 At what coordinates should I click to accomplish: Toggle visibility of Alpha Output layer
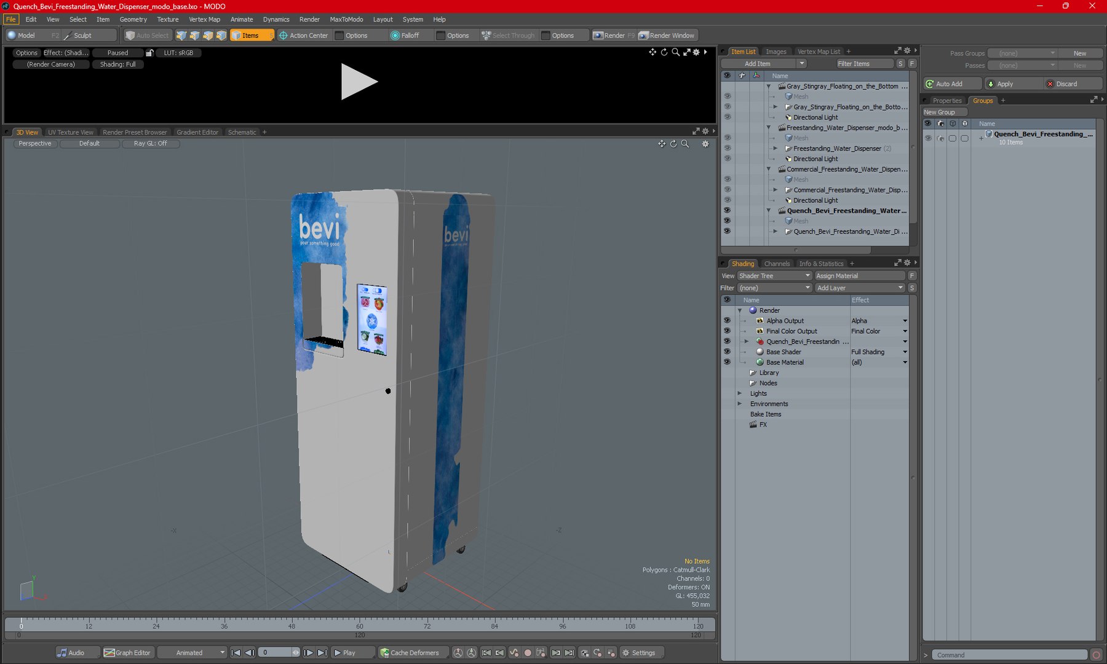[727, 320]
